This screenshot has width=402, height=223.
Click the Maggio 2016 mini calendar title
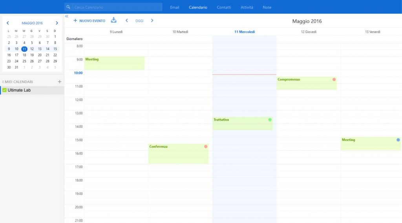(32, 23)
